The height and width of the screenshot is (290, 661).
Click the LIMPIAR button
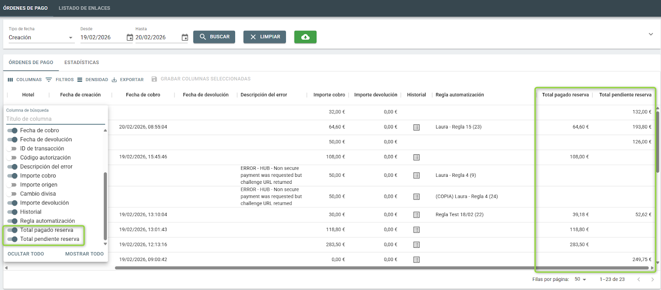click(264, 37)
